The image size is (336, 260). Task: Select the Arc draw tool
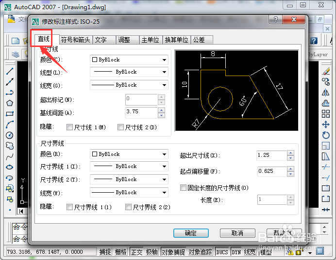point(10,124)
